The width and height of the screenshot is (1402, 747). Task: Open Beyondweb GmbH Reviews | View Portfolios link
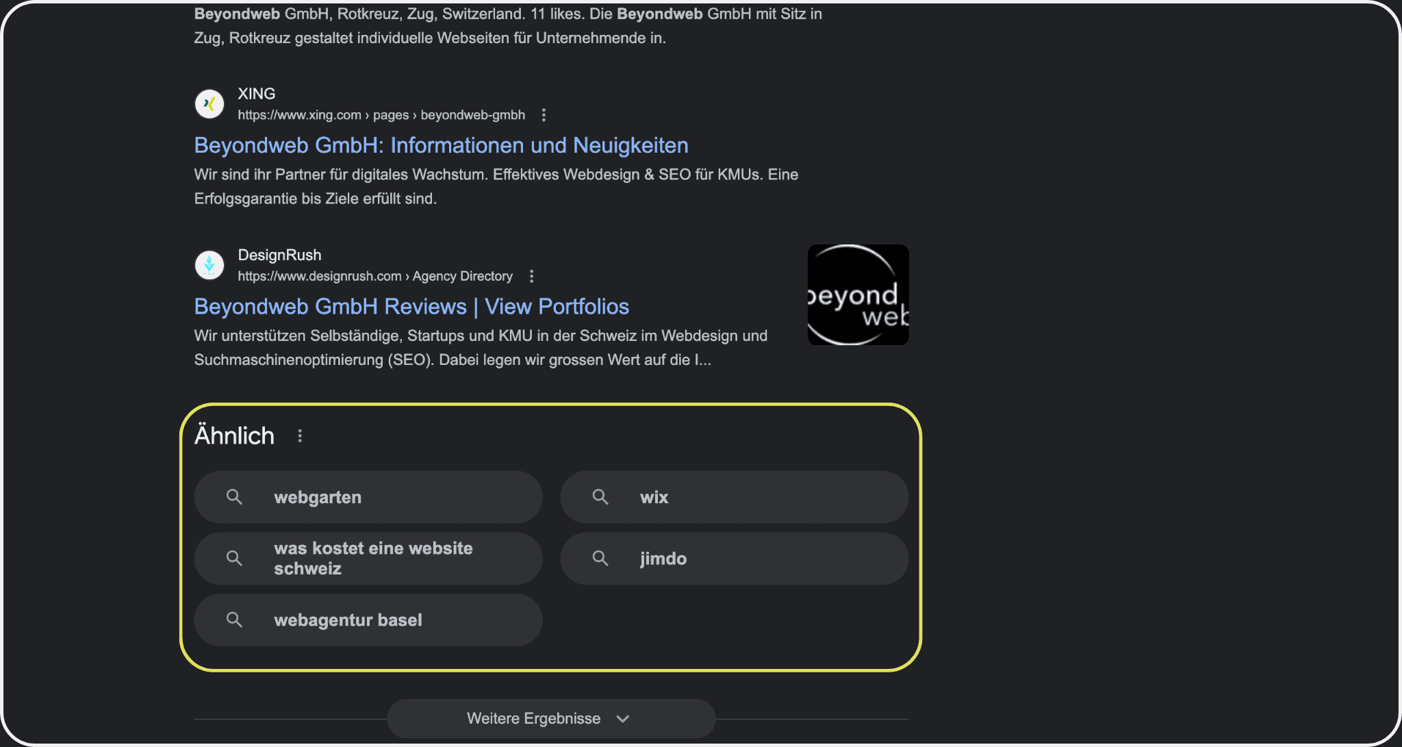click(411, 307)
